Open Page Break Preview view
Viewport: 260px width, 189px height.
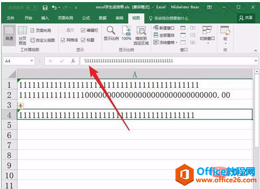point(22,35)
